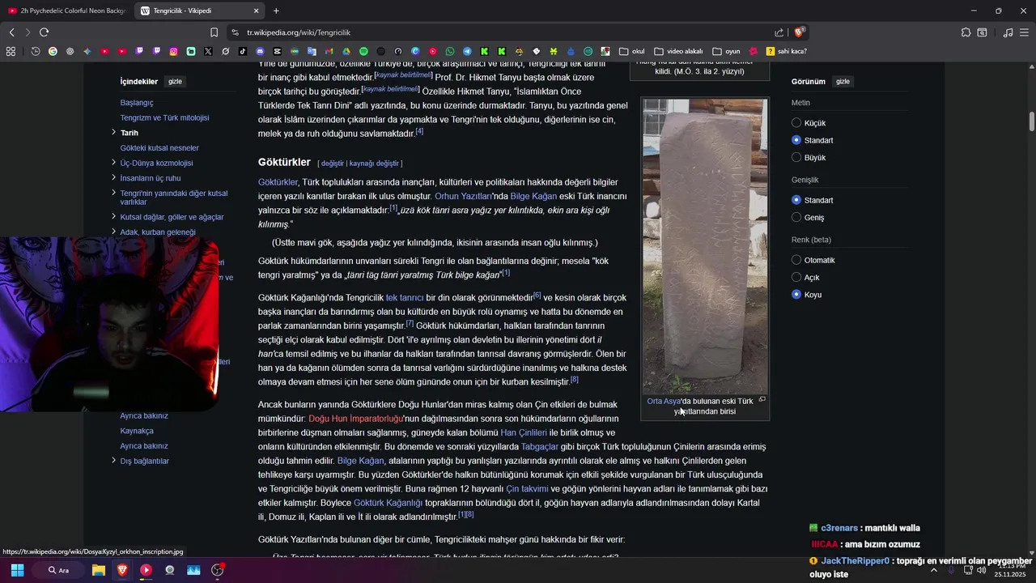Expand the Tarih section in contents
The height and width of the screenshot is (583, 1036).
pyautogui.click(x=113, y=132)
